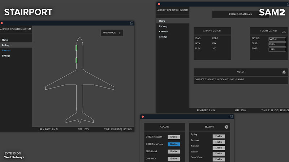Enable ORBX TrueEarth colors

[173, 137]
